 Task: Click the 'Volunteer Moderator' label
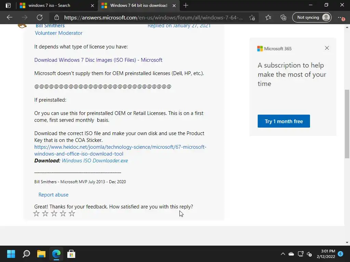tap(59, 33)
